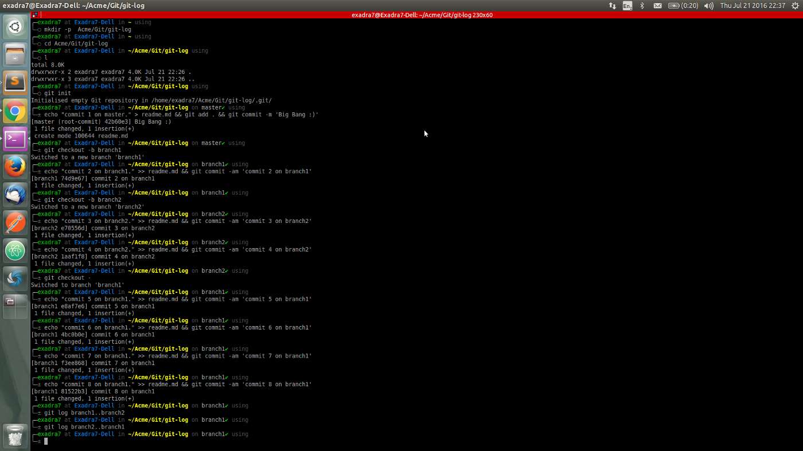Image resolution: width=803 pixels, height=451 pixels.
Task: Open the Atom editor from the launcher
Action: [14, 250]
